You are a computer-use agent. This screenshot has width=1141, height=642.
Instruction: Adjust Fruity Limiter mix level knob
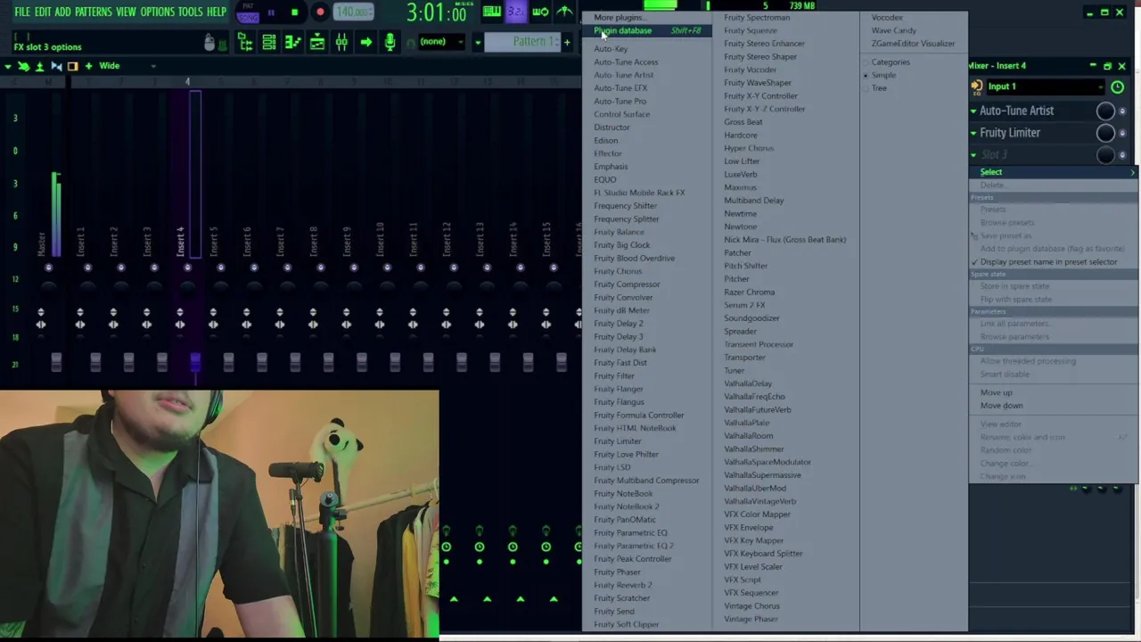pyautogui.click(x=1105, y=133)
